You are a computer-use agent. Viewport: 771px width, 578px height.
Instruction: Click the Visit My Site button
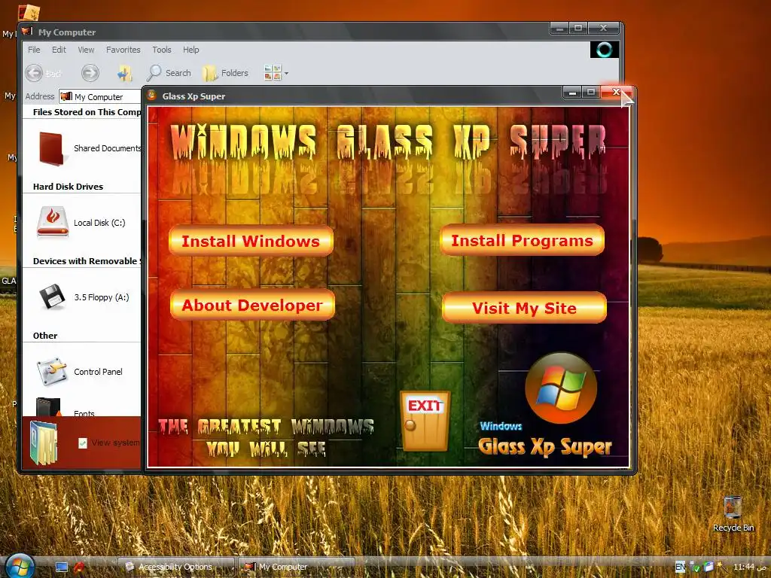(x=524, y=308)
